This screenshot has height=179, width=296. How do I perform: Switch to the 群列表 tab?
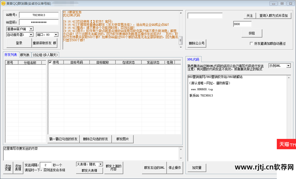[x=25, y=55]
